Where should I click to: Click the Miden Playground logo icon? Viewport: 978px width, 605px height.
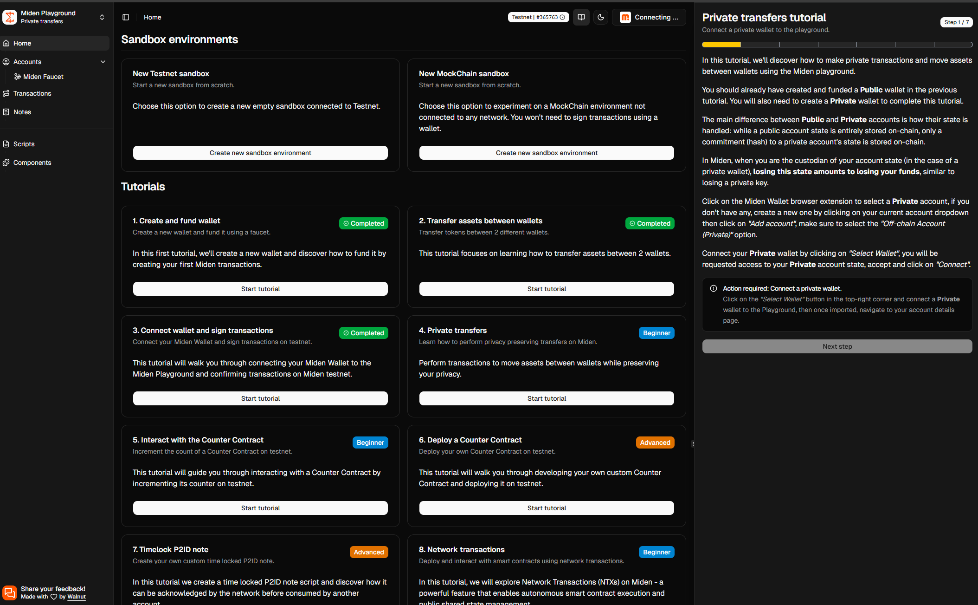(10, 17)
